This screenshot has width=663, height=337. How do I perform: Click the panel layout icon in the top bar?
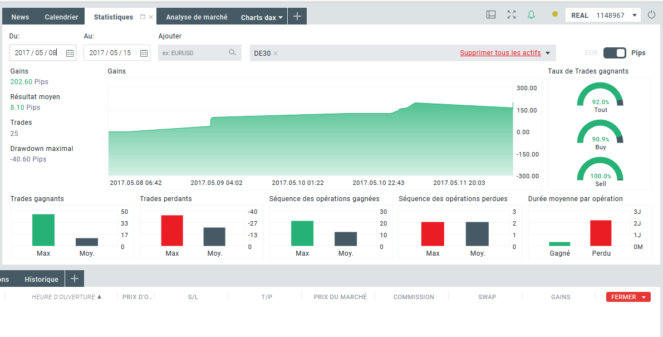pyautogui.click(x=491, y=15)
